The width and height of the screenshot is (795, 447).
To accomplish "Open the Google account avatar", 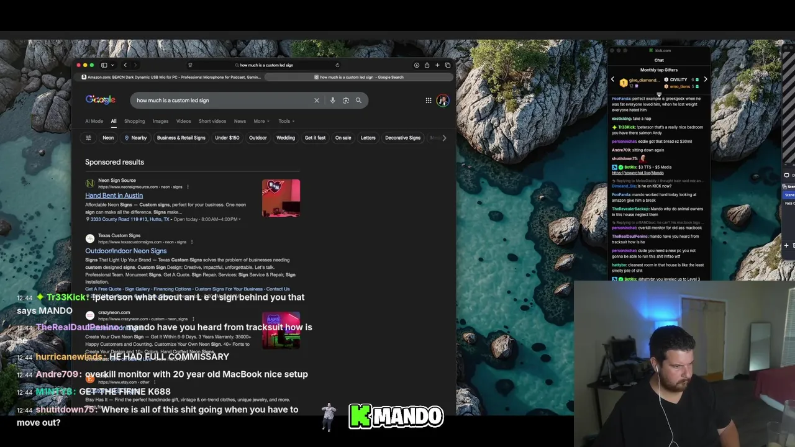I will coord(443,101).
